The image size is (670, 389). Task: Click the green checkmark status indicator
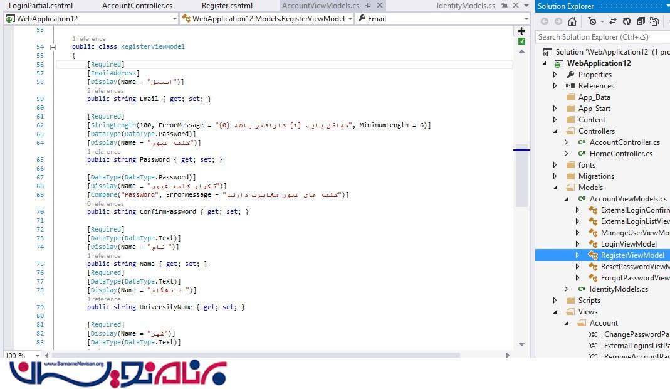pyautogui.click(x=521, y=41)
